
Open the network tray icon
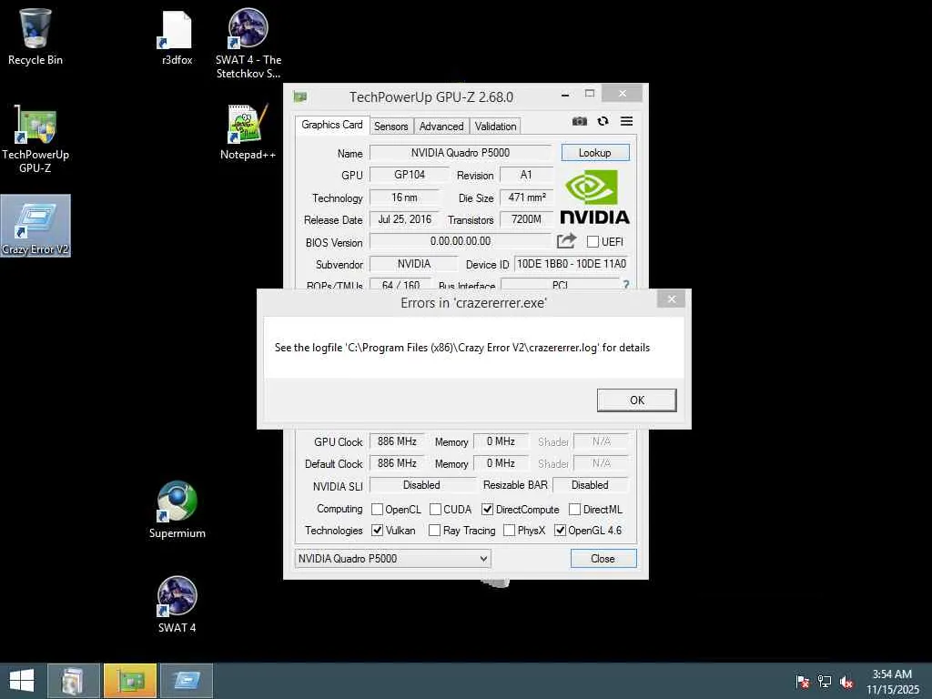pyautogui.click(x=825, y=681)
